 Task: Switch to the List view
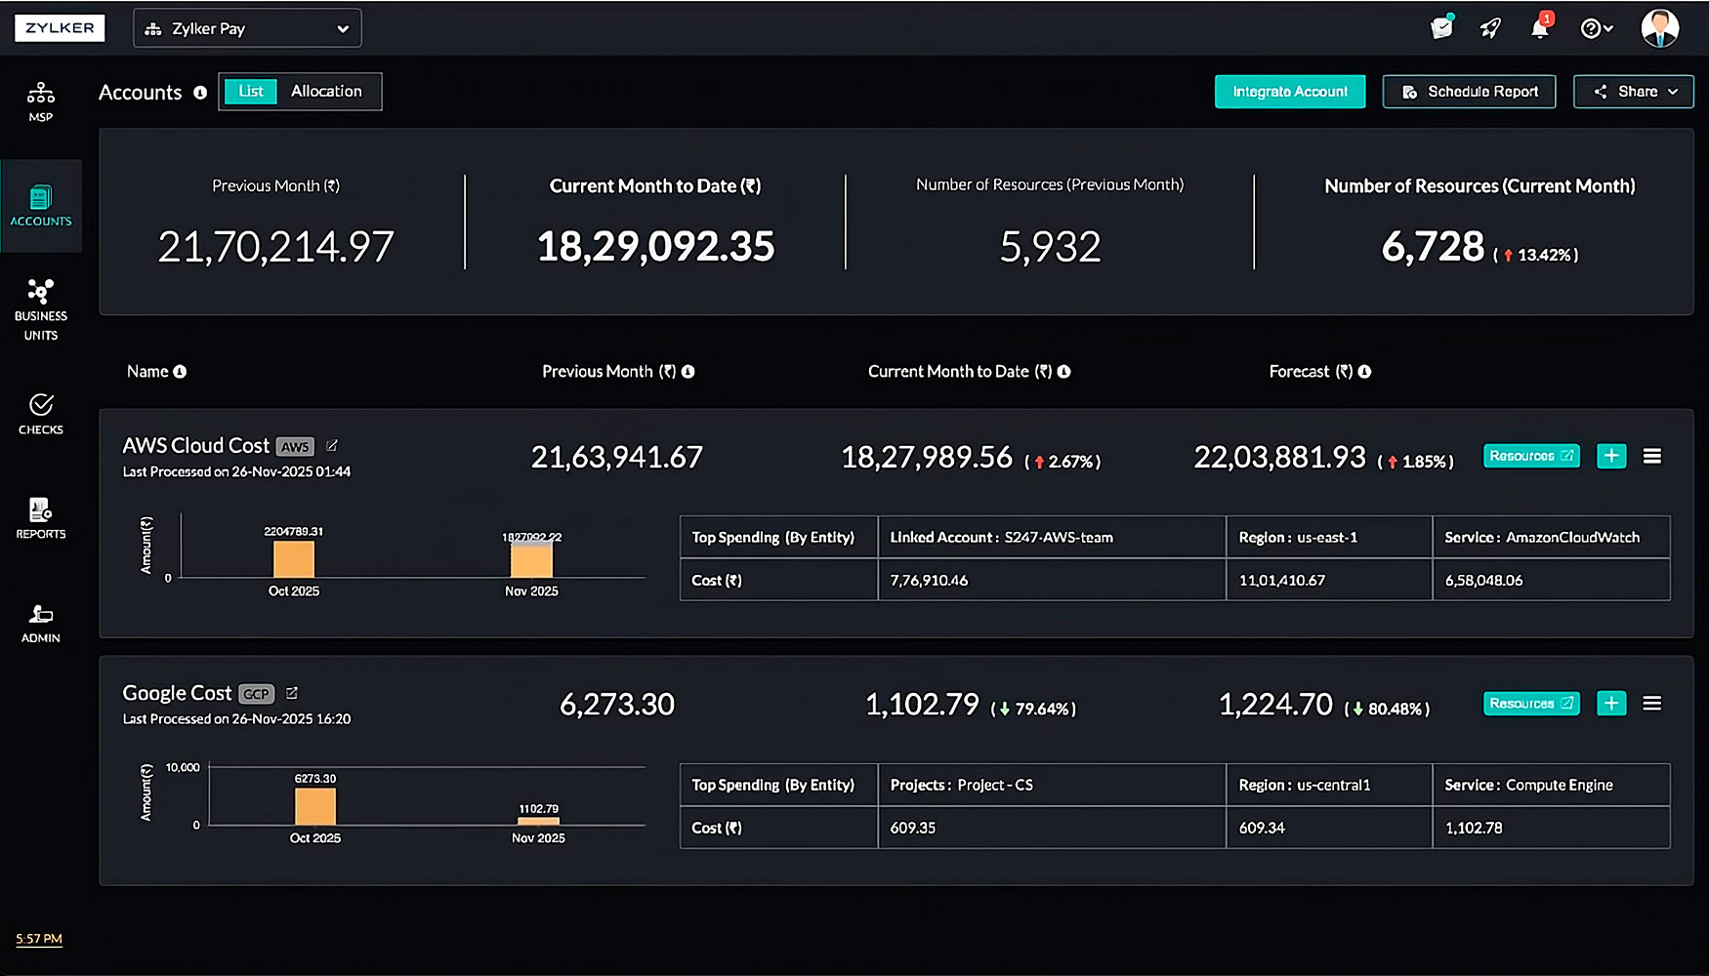point(250,91)
